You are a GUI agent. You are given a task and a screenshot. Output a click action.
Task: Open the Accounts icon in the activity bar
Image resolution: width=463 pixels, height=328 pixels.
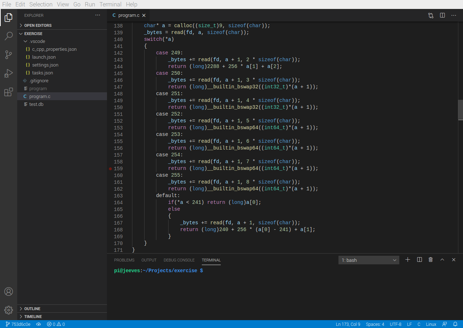(8, 292)
